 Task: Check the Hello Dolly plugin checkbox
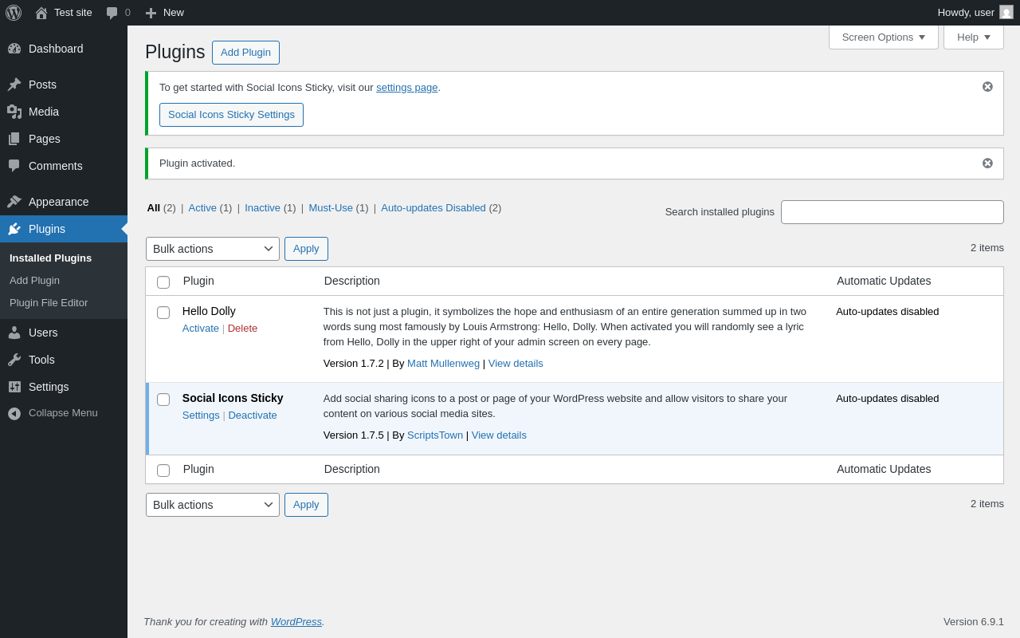click(x=163, y=313)
